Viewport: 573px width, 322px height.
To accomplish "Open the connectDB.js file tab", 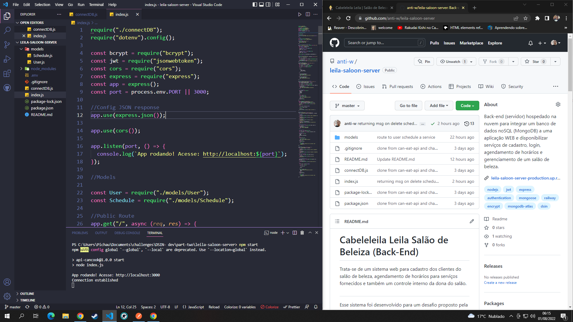I will pos(86,15).
